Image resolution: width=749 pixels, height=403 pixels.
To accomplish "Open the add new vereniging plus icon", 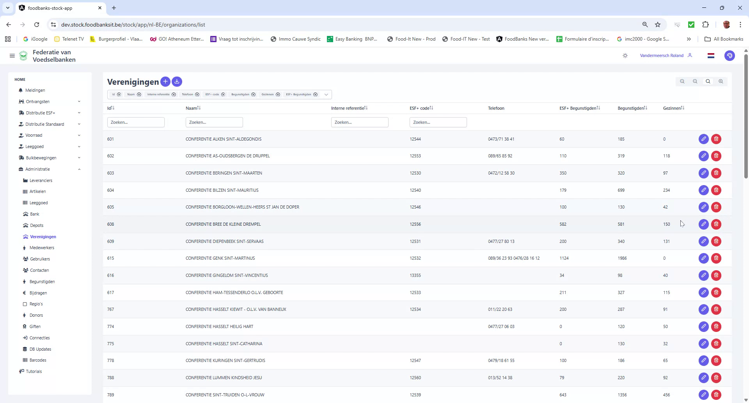I will [165, 82].
